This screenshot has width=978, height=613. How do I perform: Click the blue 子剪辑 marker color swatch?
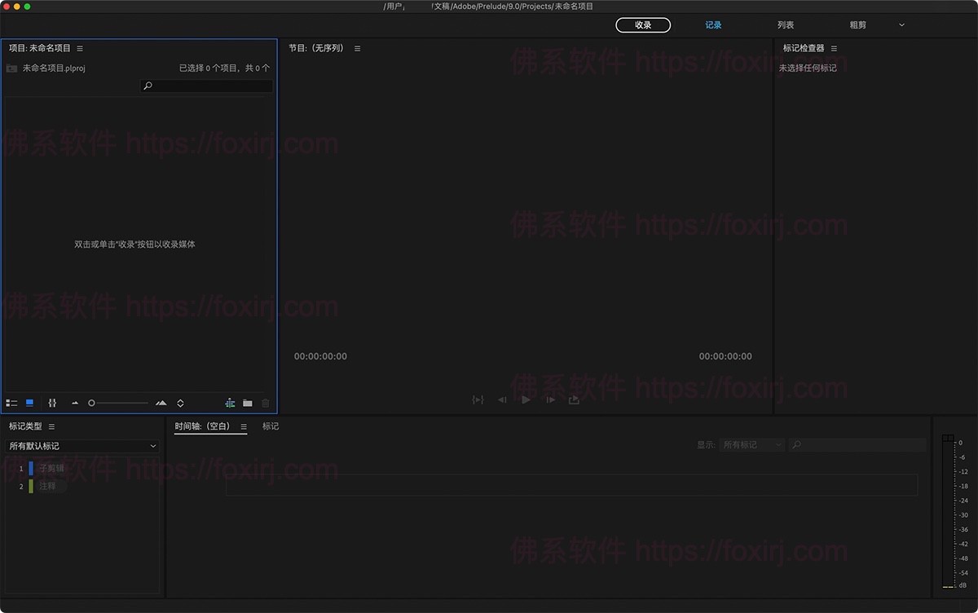point(32,468)
